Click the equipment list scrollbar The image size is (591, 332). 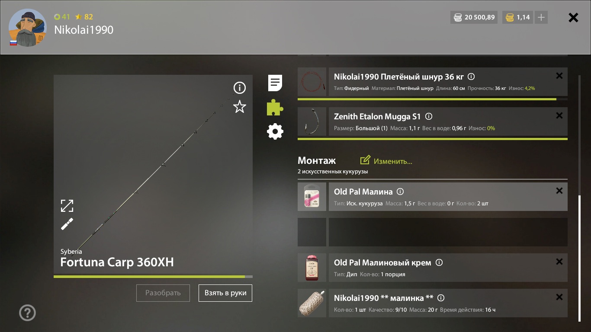[x=580, y=258]
